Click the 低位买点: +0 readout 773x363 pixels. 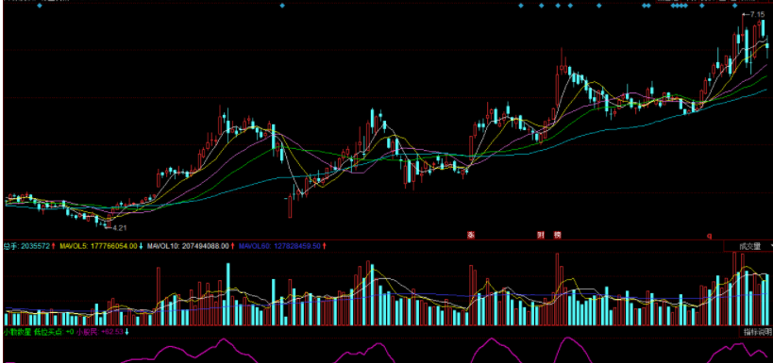[x=53, y=332]
